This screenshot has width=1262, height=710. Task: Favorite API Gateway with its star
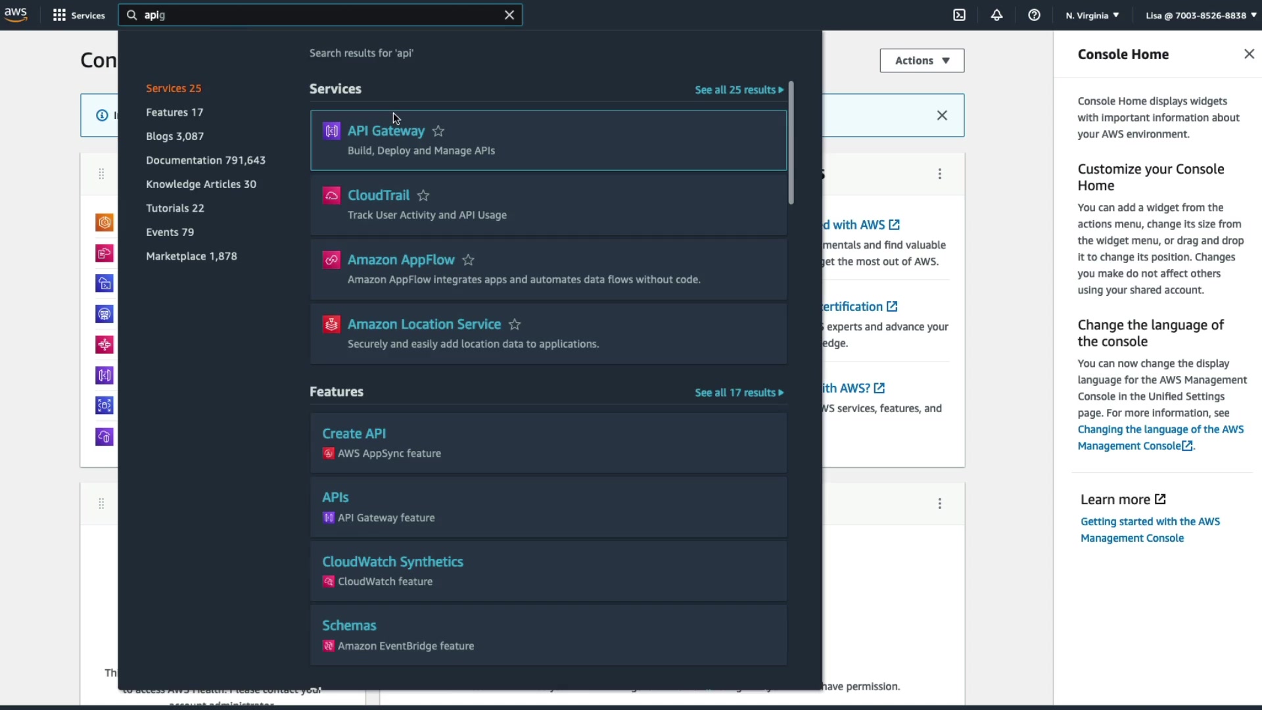(438, 131)
